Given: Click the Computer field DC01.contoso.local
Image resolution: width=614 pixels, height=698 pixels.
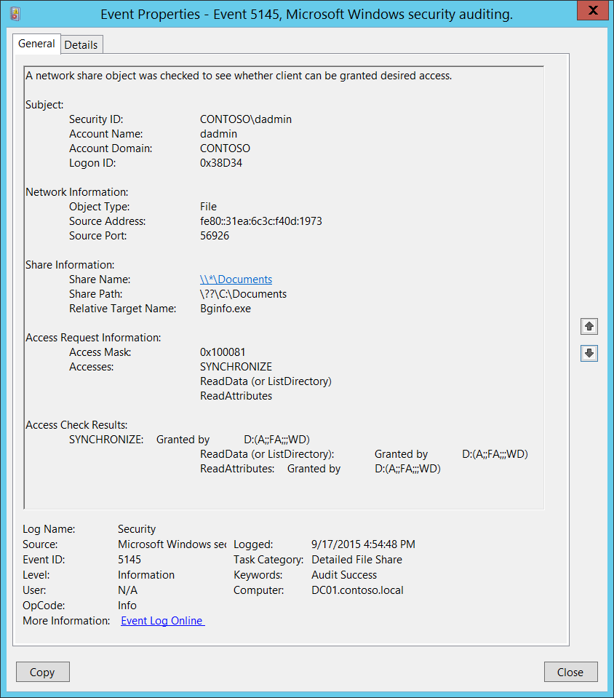Looking at the screenshot, I should click(357, 590).
